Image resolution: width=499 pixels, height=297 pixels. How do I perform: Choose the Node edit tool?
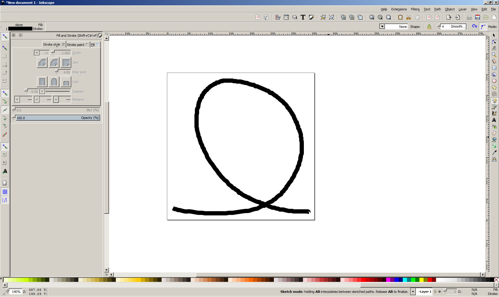[494, 42]
